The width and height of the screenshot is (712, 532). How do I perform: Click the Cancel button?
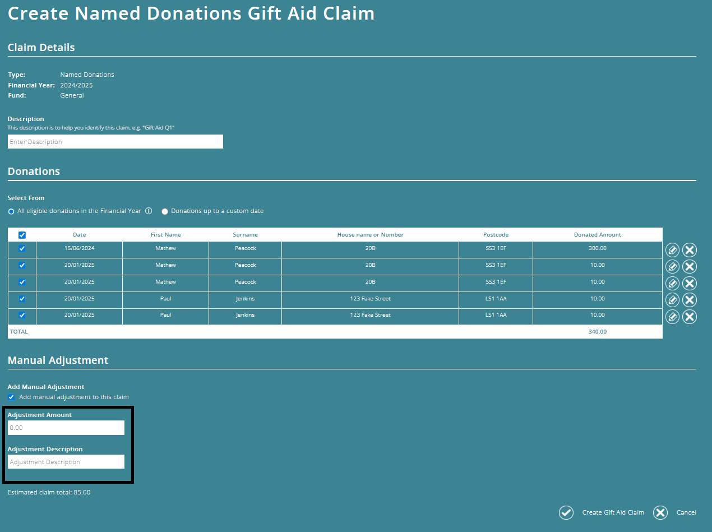point(687,512)
